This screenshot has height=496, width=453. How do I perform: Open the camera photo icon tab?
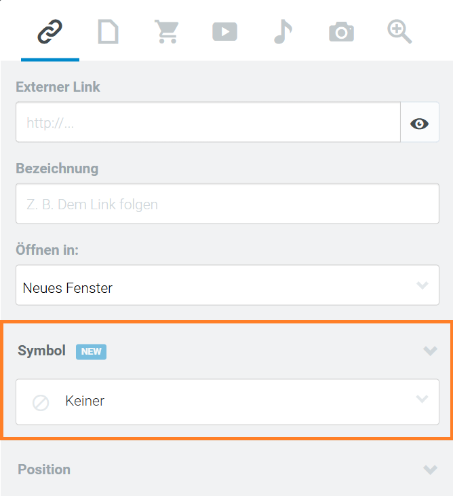(341, 32)
